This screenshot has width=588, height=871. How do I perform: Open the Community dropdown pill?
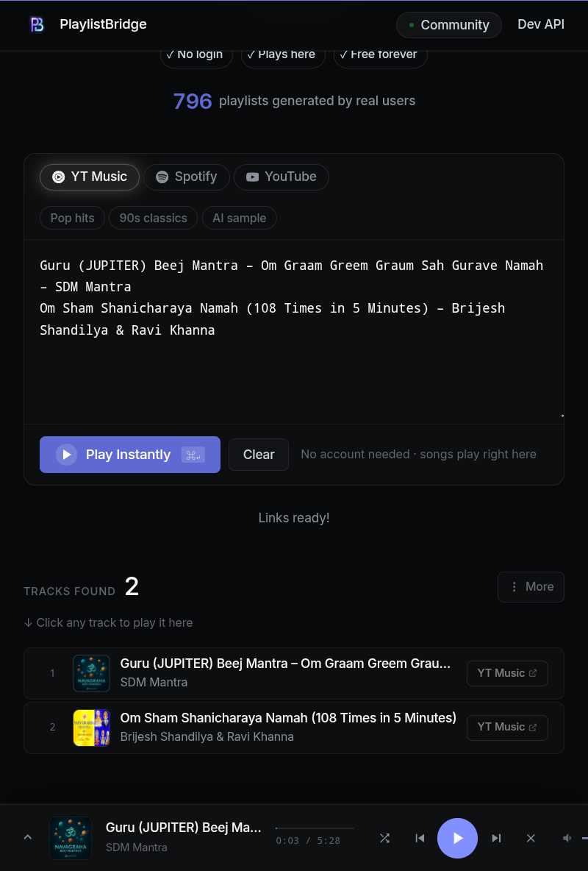448,24
